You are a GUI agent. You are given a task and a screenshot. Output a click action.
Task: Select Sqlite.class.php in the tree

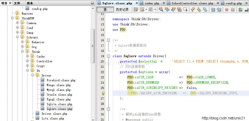click(59, 104)
